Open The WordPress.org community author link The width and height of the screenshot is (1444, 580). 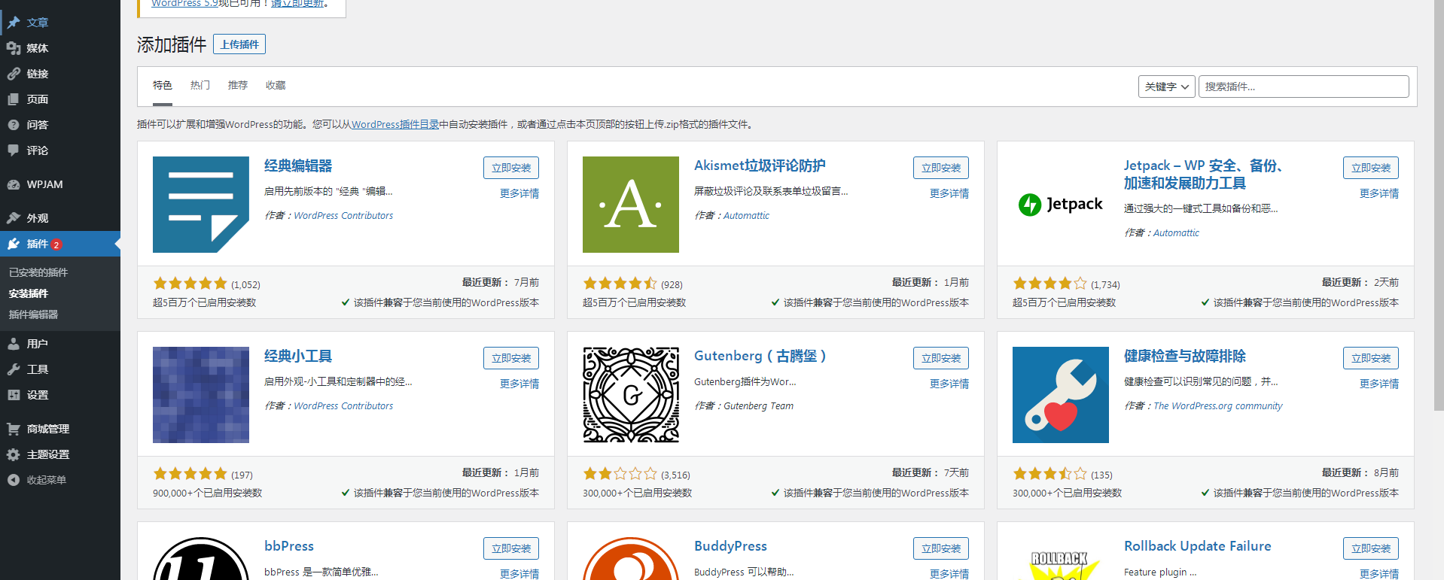(x=1218, y=405)
